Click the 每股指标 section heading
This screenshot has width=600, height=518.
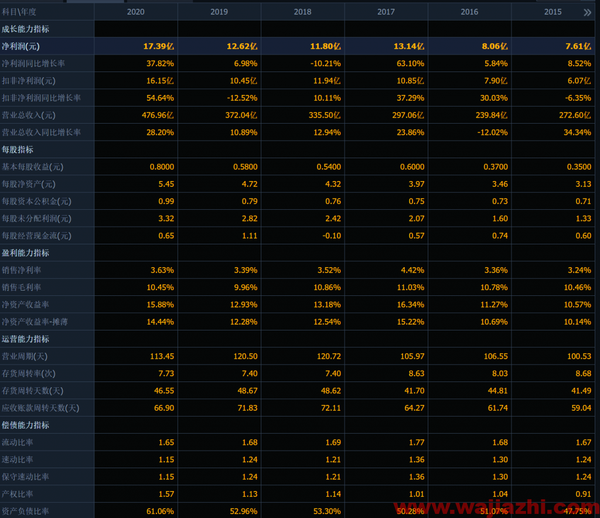point(18,149)
